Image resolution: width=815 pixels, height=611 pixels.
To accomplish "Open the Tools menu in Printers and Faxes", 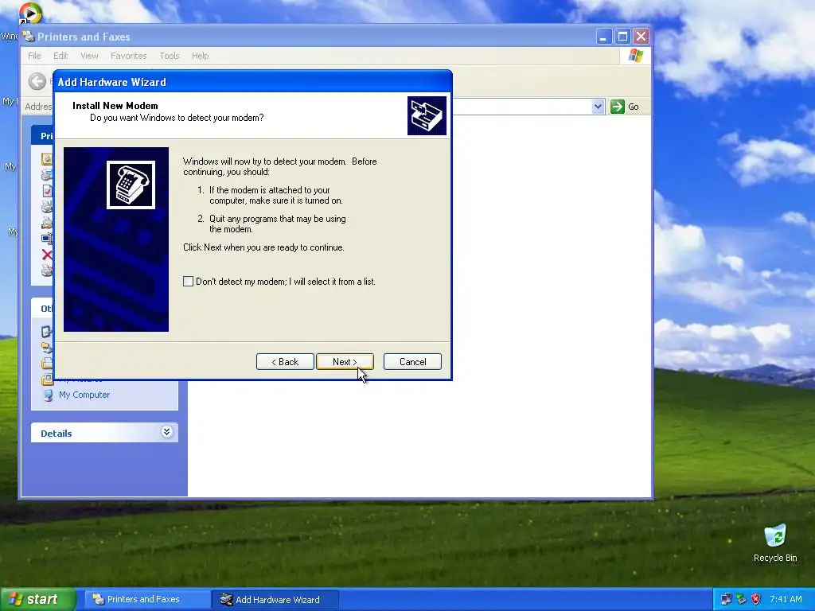I will click(x=169, y=56).
